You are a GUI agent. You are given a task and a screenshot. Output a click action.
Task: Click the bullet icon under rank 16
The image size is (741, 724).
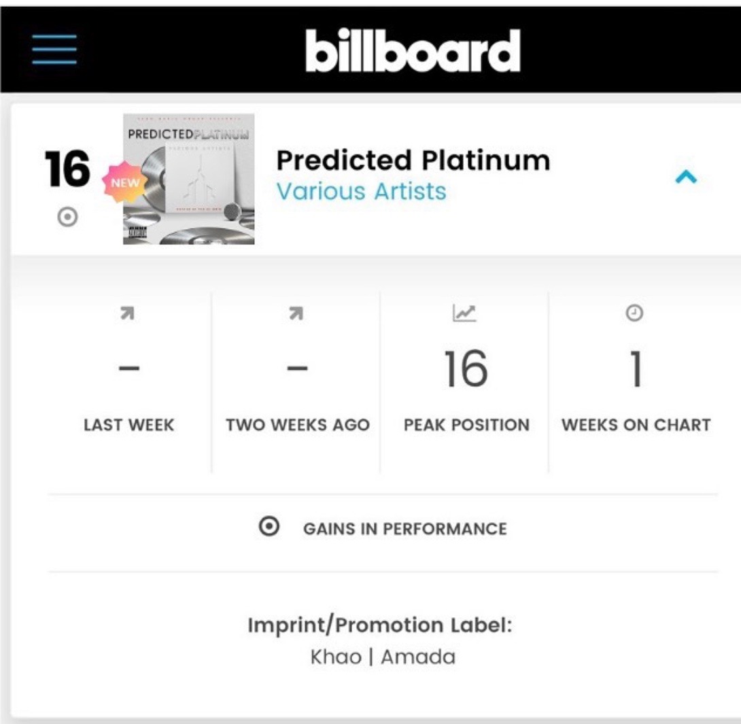tap(67, 218)
